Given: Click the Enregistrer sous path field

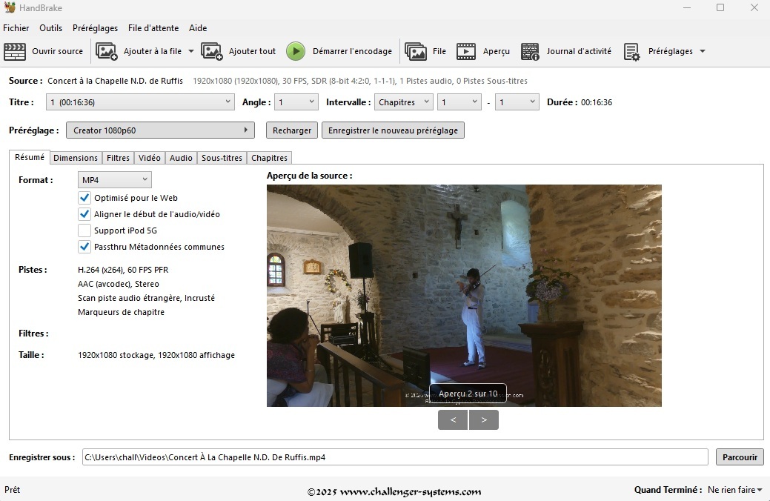Looking at the screenshot, I should pyautogui.click(x=395, y=457).
